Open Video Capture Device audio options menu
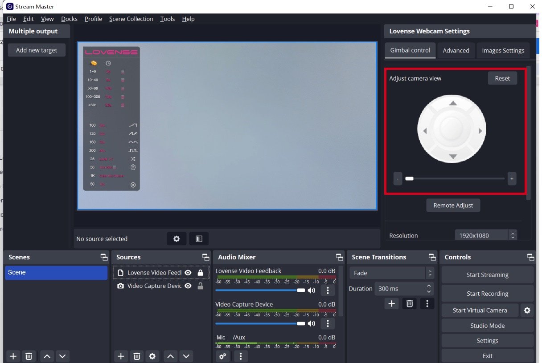Image resolution: width=542 pixels, height=363 pixels. coord(328,323)
